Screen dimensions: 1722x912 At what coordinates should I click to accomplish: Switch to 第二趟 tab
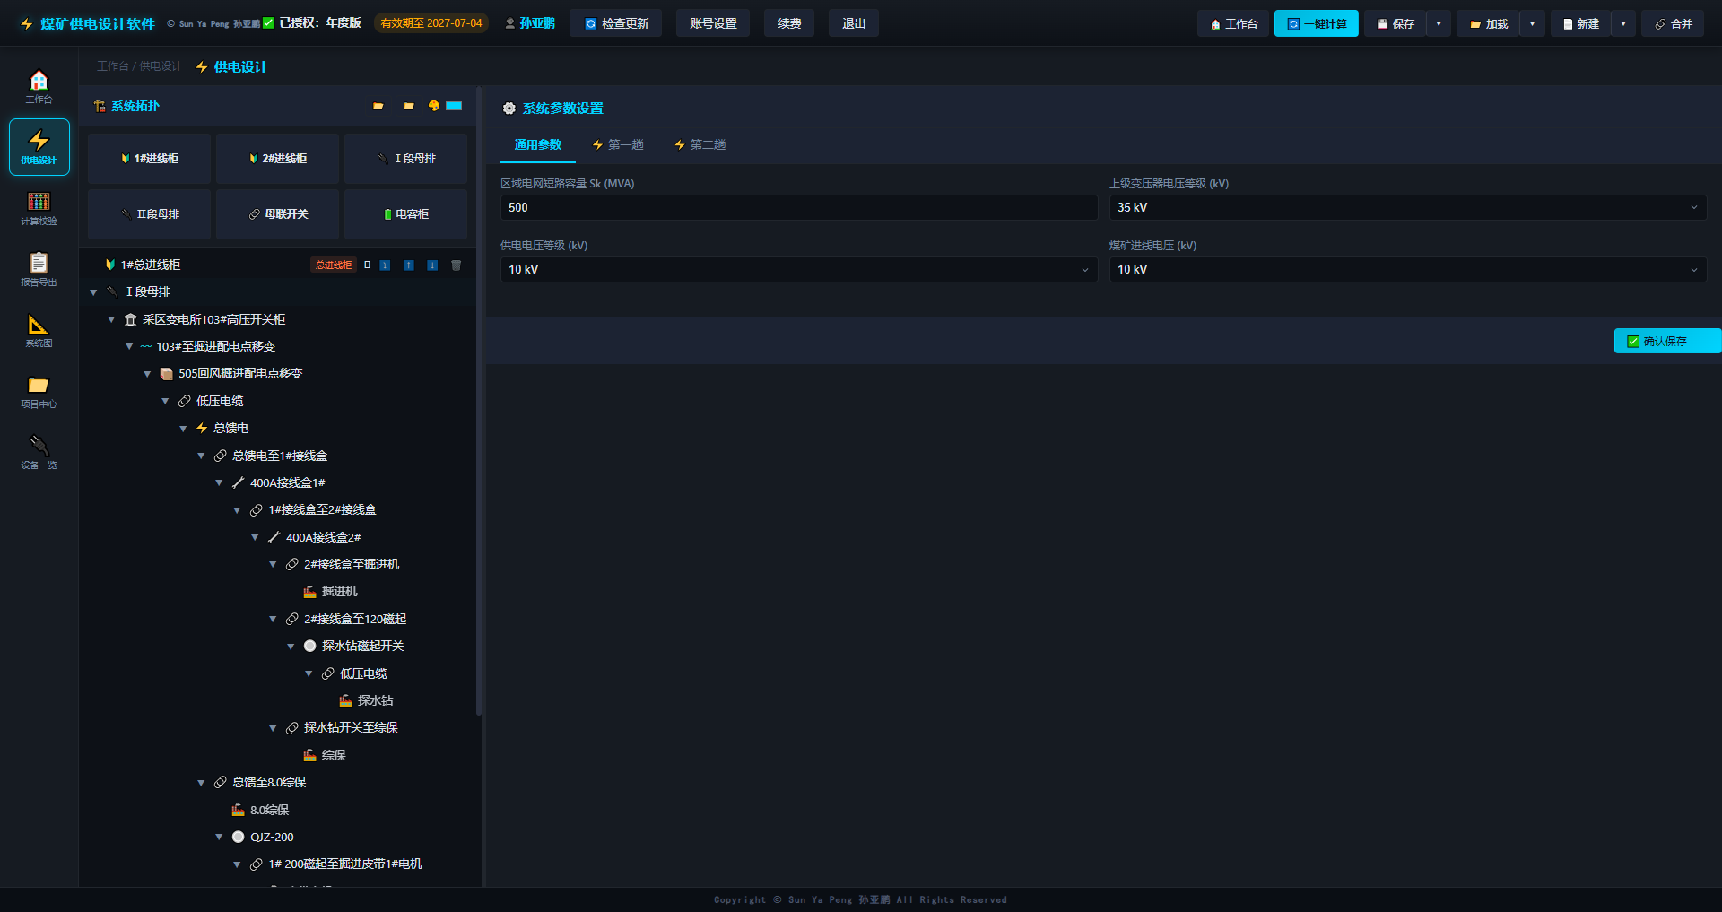click(x=700, y=145)
